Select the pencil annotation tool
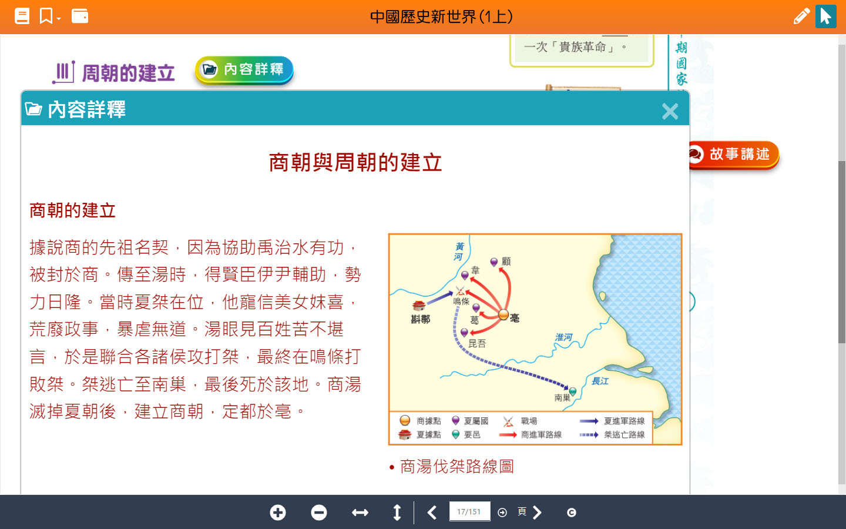The image size is (846, 529). coord(801,16)
